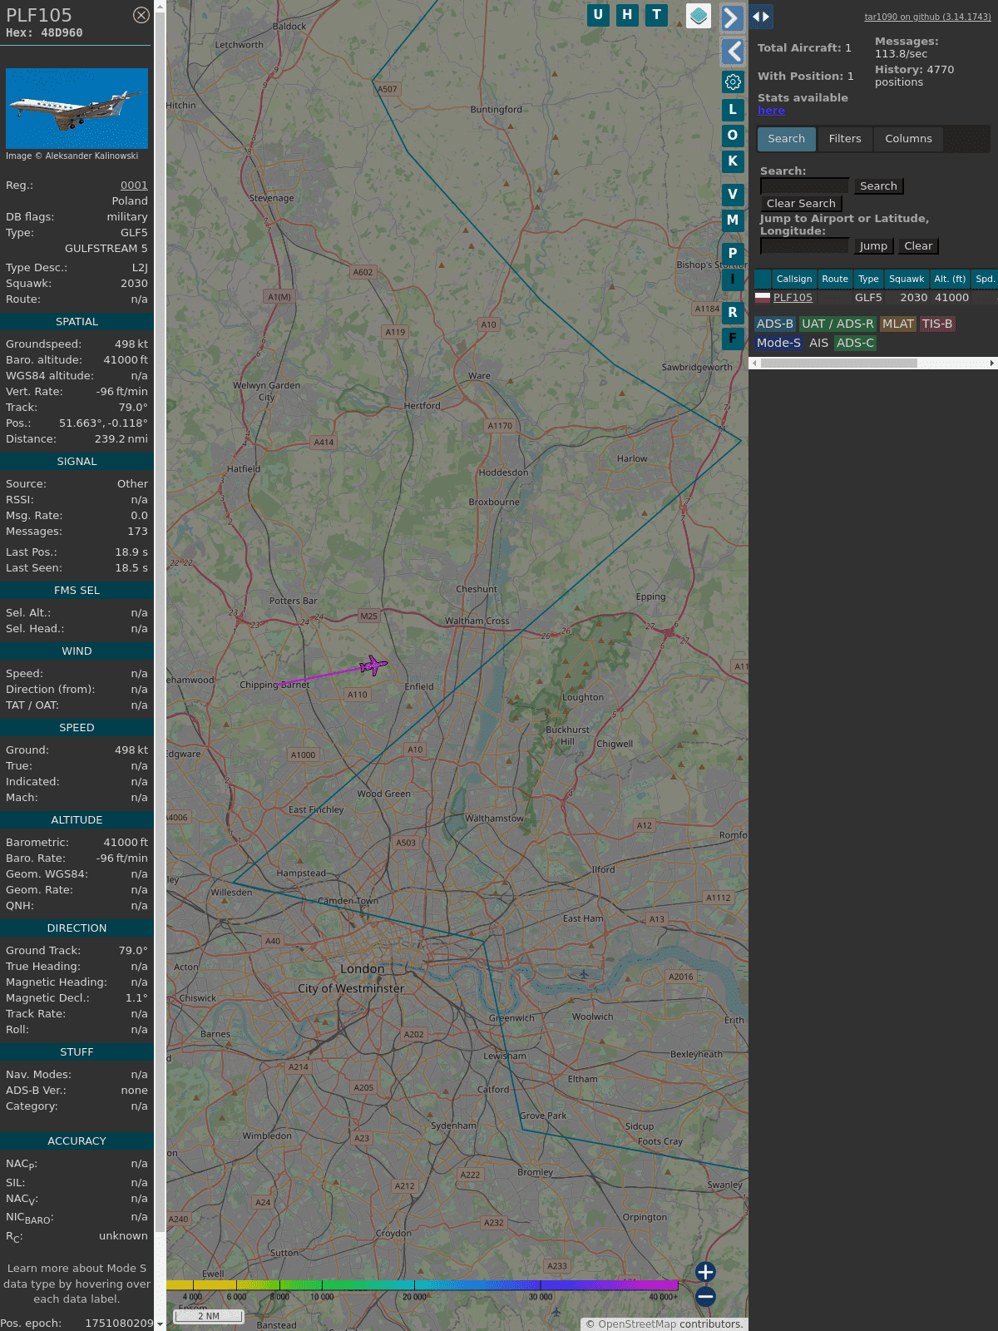Expand sidebar with right chevron arrow

[732, 17]
